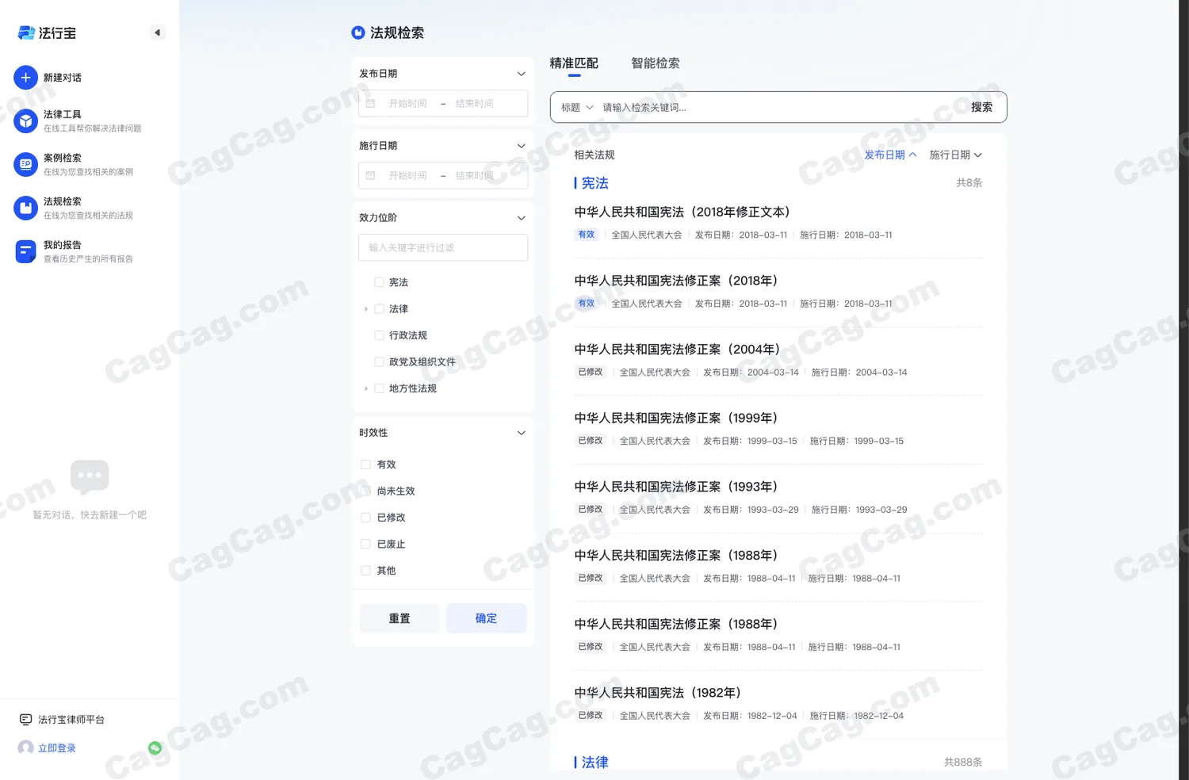This screenshot has height=780, width=1189.
Task: Sort results by 施行日期
Action: [x=955, y=155]
